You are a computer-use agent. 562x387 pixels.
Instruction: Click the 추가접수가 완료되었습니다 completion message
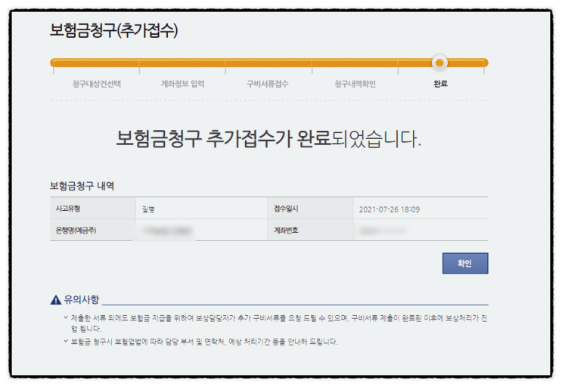(x=269, y=138)
